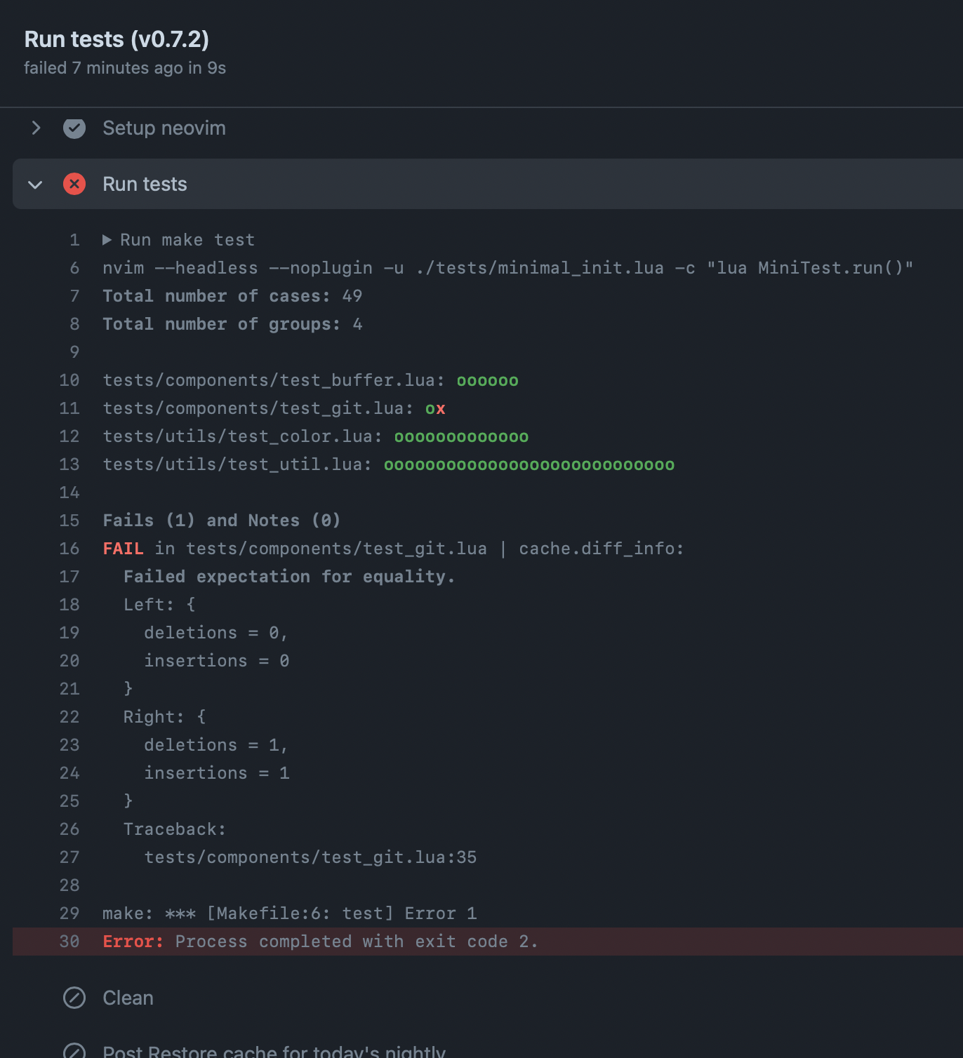This screenshot has height=1058, width=963.
Task: Click log line number 16
Action: point(69,549)
